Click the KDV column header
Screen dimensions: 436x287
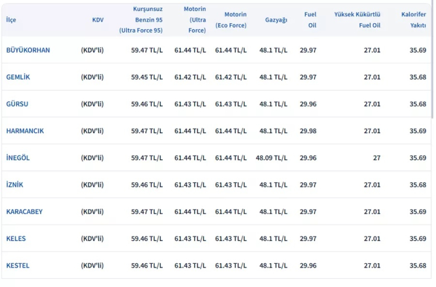tap(98, 20)
